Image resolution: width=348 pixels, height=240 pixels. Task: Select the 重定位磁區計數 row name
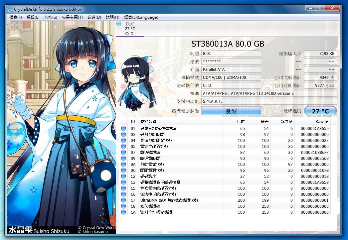coord(154,146)
